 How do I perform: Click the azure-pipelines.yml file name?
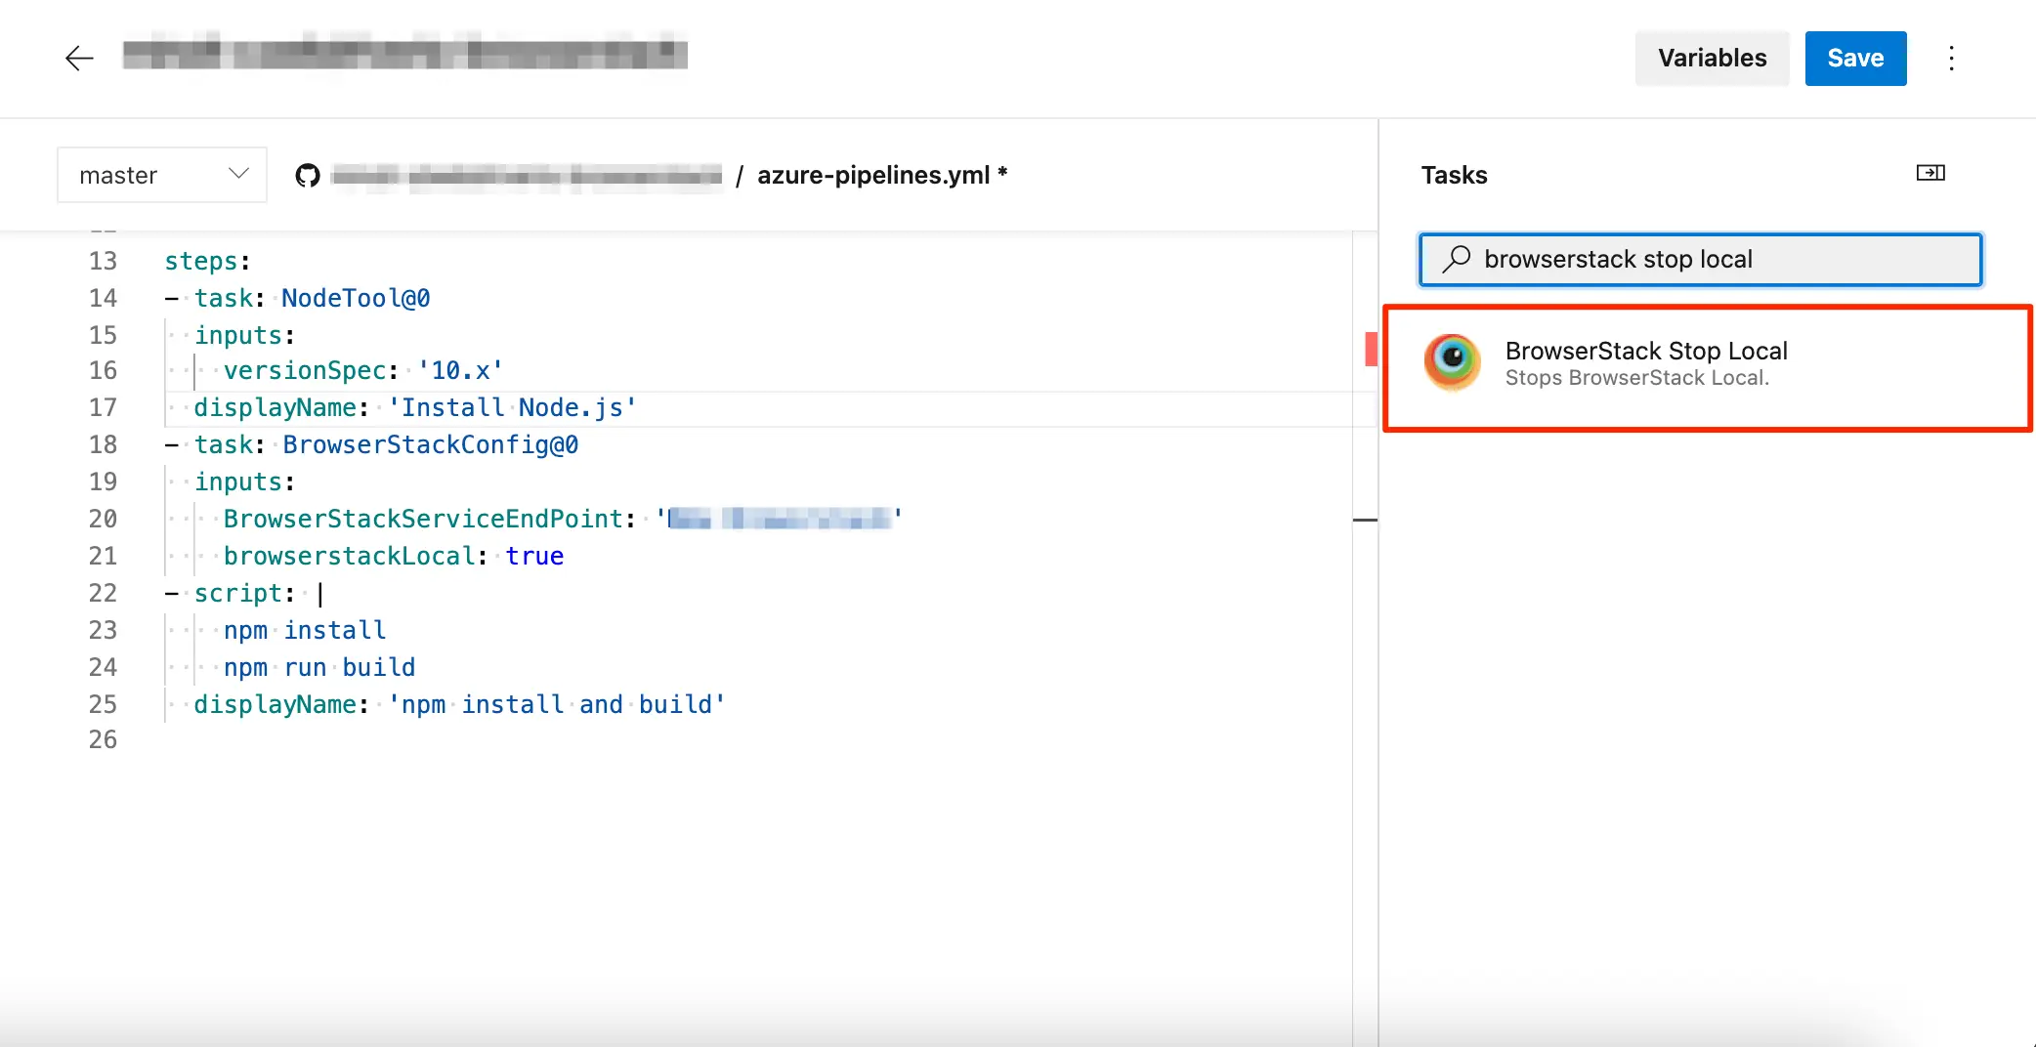873,175
